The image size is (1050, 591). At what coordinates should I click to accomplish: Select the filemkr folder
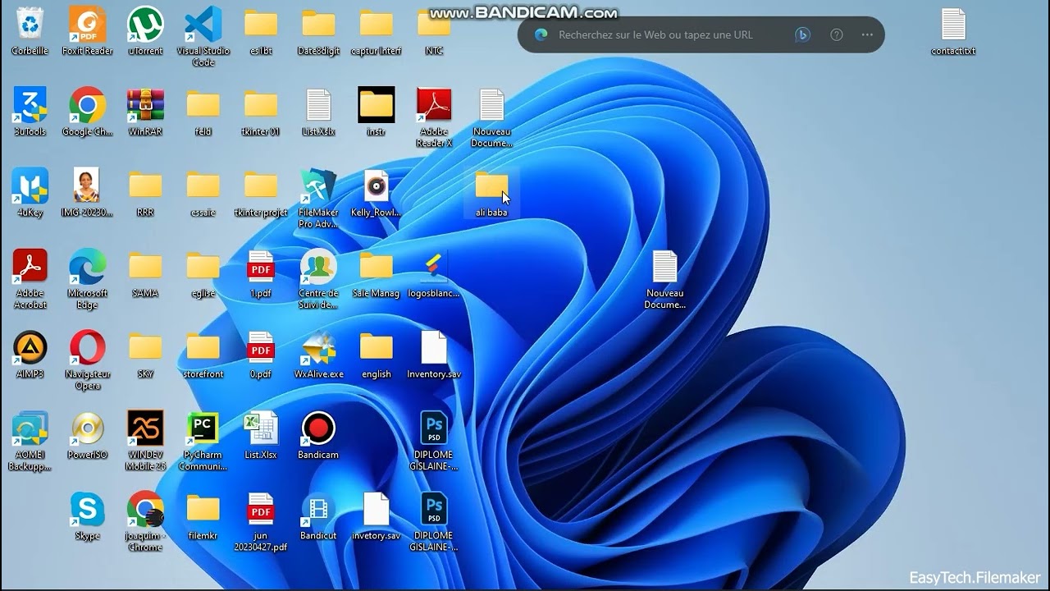coord(203,509)
